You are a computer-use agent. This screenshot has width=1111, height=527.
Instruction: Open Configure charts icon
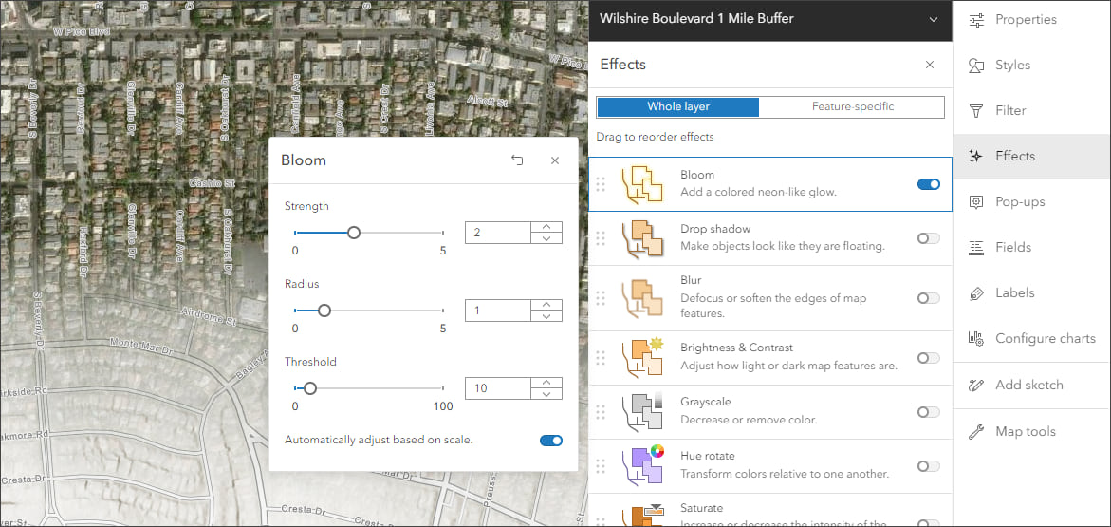(975, 339)
